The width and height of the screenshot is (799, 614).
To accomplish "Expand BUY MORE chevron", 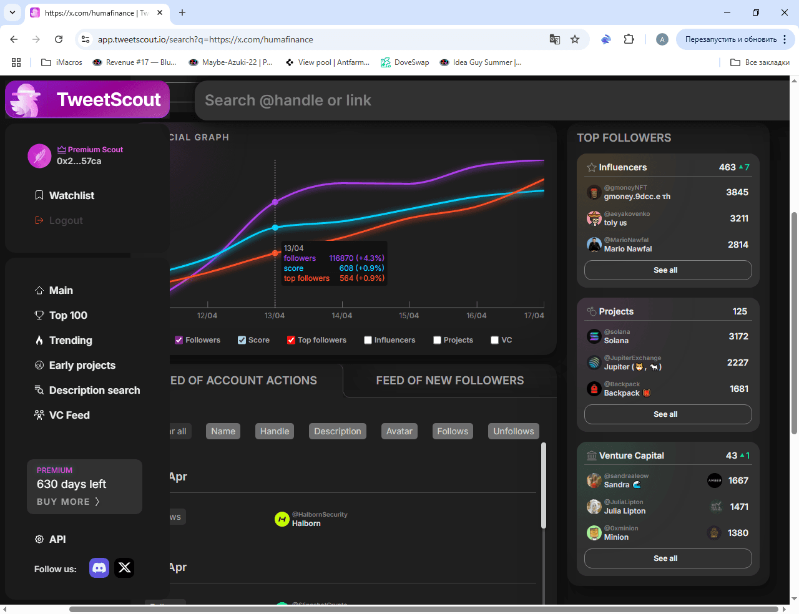I will click(97, 502).
